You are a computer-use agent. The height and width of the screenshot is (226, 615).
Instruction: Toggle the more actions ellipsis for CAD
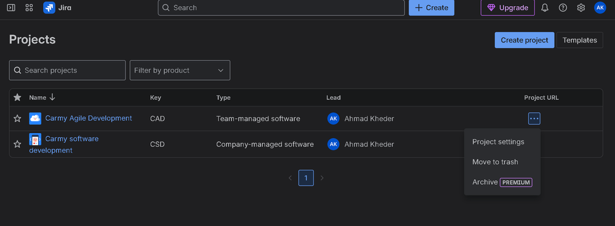click(534, 118)
